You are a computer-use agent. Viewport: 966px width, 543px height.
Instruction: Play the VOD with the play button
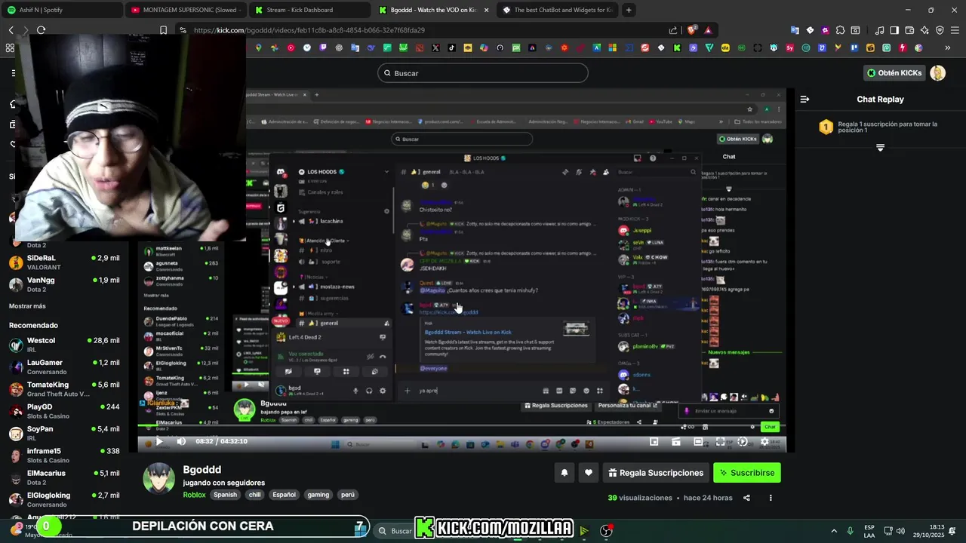click(158, 441)
